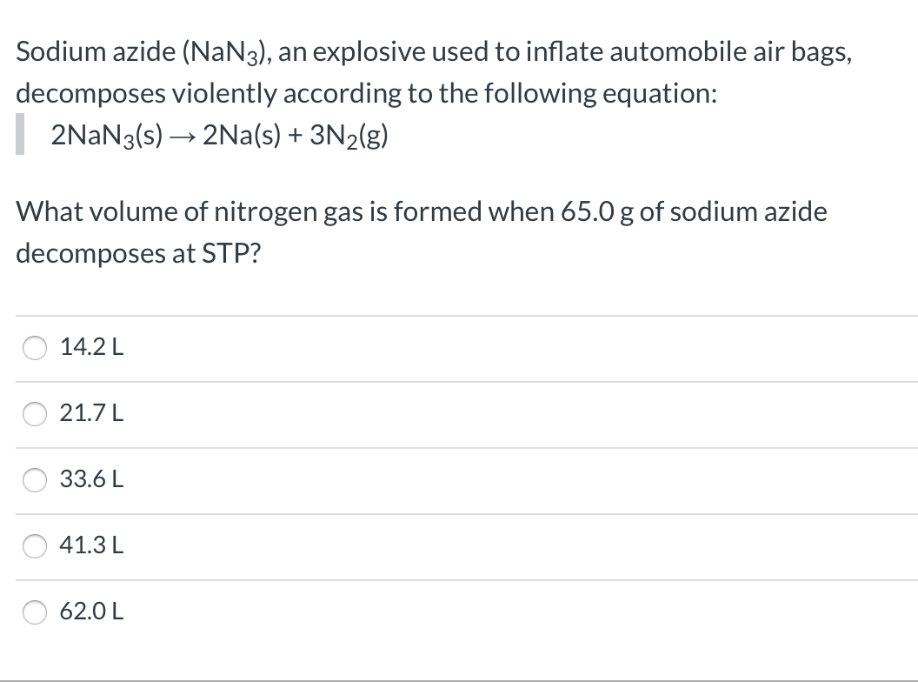
Task: Select the 33.6 L radio button
Action: click(x=34, y=480)
